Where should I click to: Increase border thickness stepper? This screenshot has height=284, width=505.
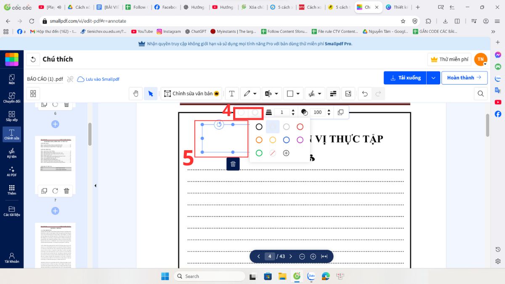[293, 111]
